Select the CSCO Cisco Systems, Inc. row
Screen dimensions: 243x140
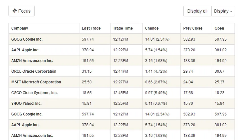34,93
